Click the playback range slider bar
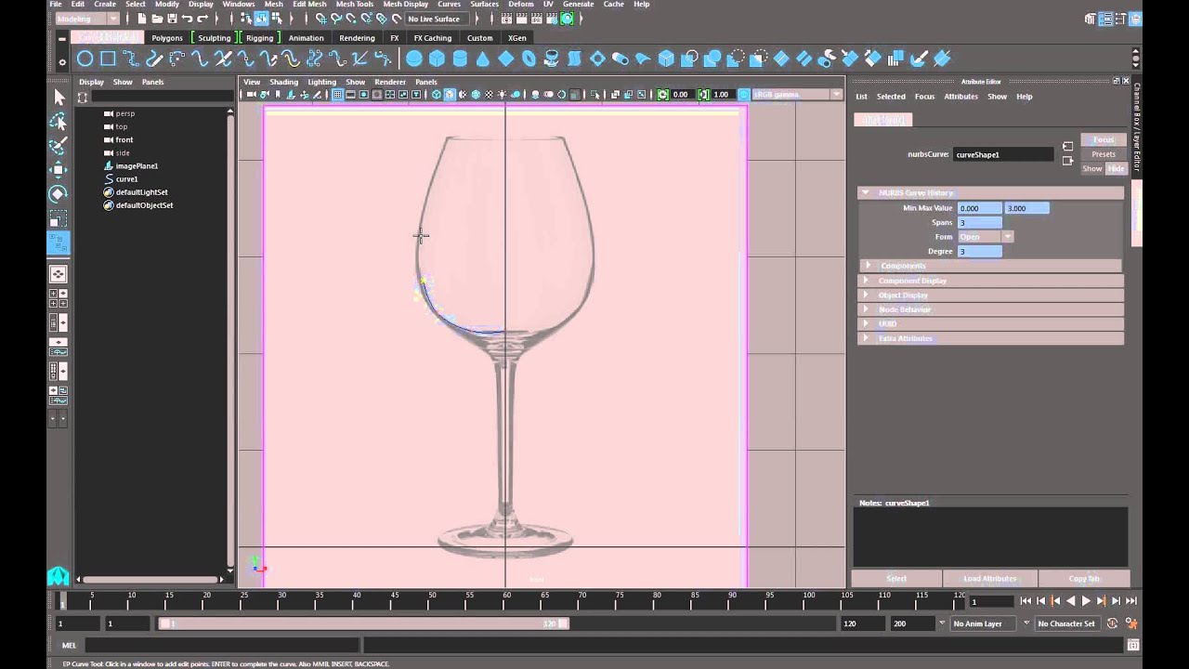Viewport: 1189px width, 669px height. [x=364, y=623]
